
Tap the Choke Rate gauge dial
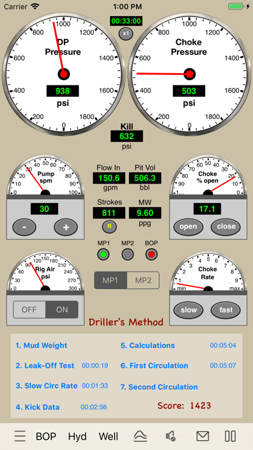pyautogui.click(x=208, y=272)
